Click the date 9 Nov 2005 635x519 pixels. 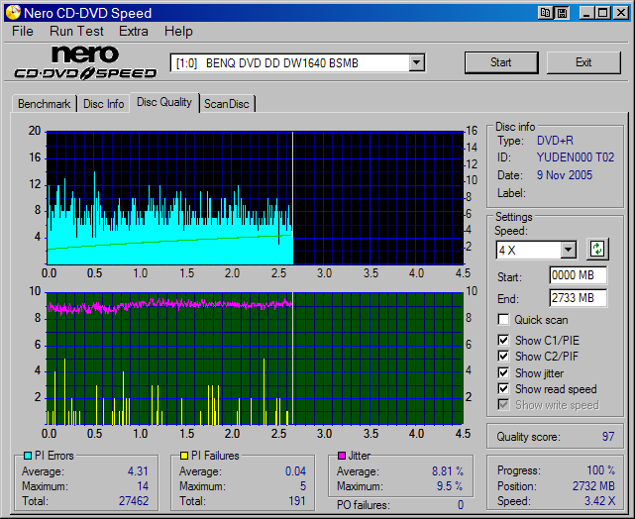[565, 175]
